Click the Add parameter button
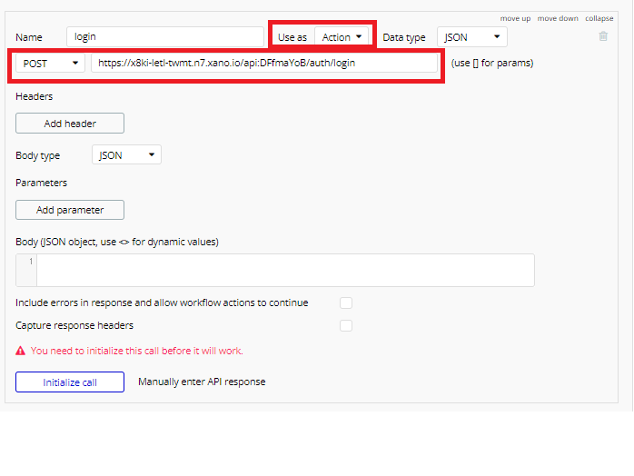The image size is (634, 476). click(x=70, y=210)
